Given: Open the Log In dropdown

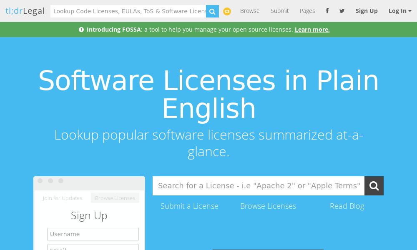Looking at the screenshot, I should (x=399, y=11).
